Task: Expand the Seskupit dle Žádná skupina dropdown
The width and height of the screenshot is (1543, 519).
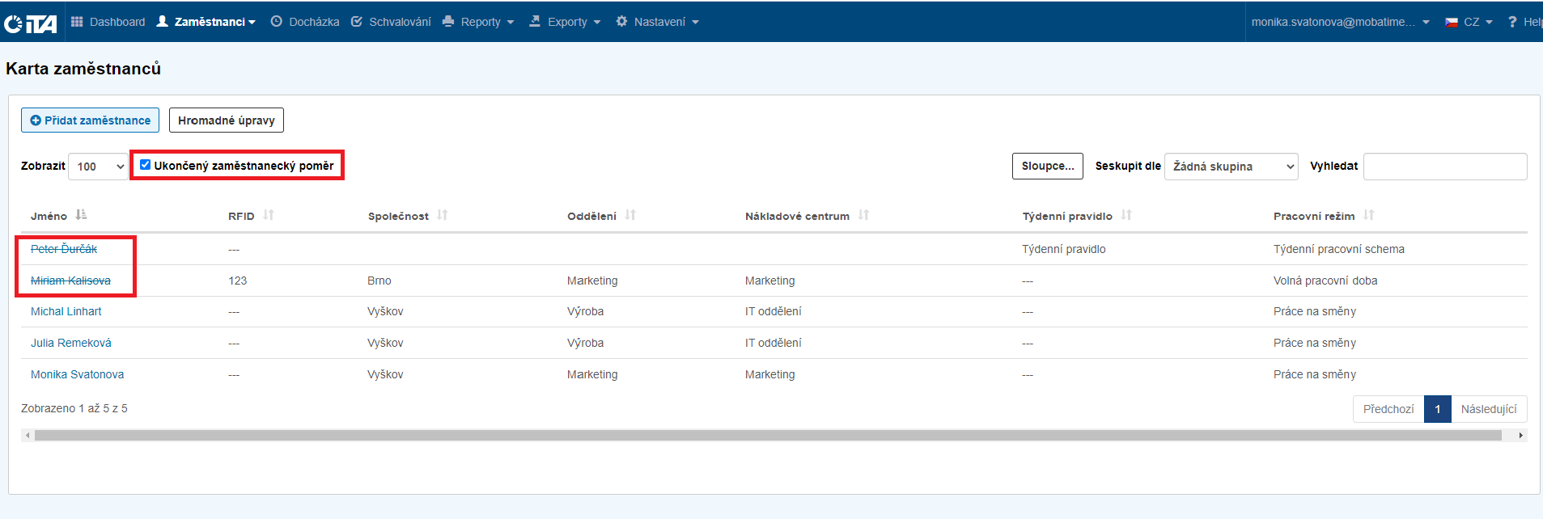Action: point(1231,167)
